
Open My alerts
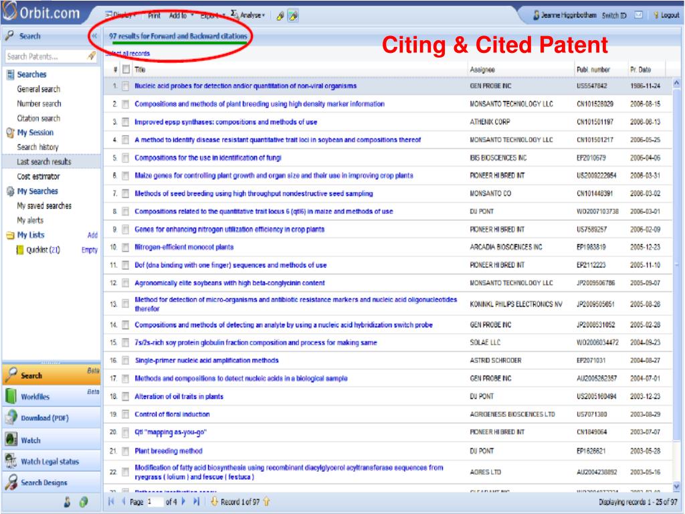[30, 220]
